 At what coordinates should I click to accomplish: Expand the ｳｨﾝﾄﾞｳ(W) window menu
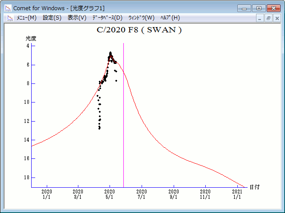point(141,18)
